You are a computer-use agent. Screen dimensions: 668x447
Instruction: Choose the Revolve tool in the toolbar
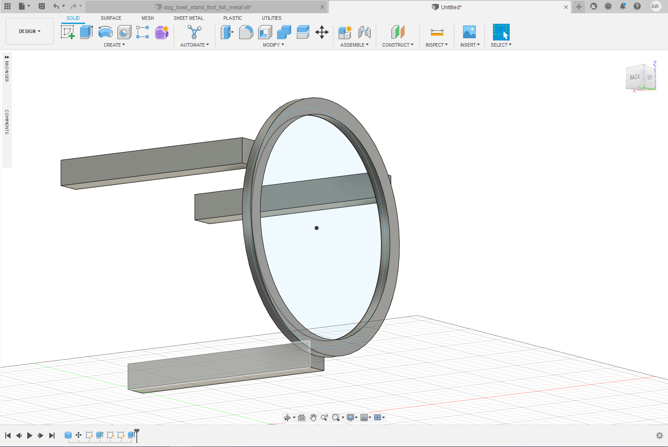(105, 32)
